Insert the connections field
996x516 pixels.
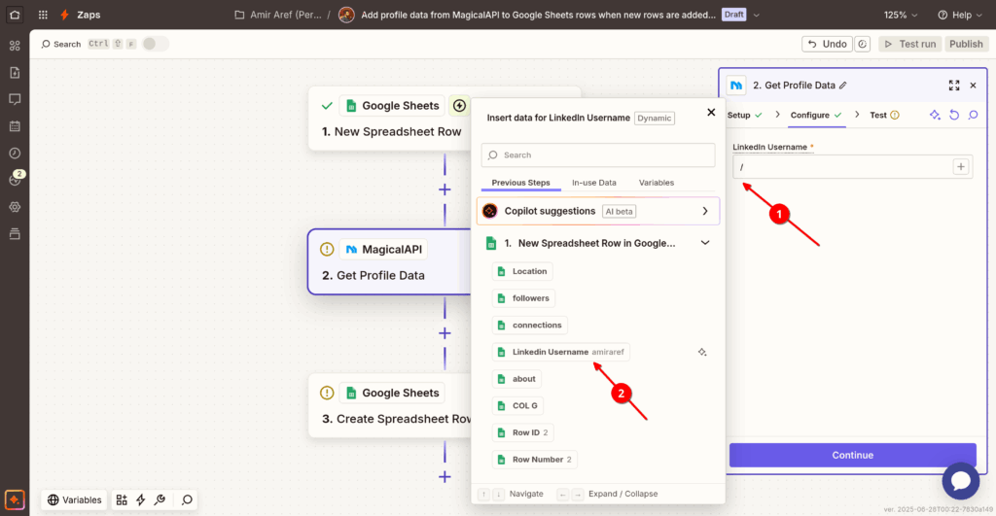coord(530,325)
